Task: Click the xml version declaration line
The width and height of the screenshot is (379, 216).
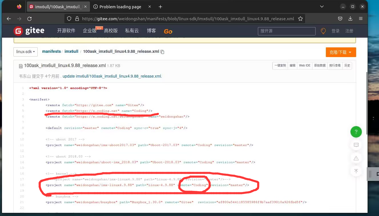Action: point(68,88)
